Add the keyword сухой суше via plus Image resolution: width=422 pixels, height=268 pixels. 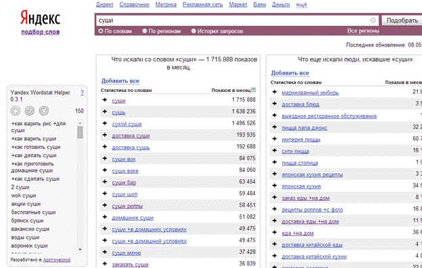coord(105,123)
